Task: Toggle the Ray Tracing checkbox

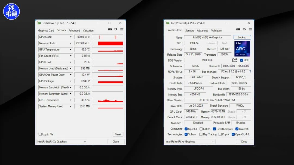Action: (x=201, y=134)
